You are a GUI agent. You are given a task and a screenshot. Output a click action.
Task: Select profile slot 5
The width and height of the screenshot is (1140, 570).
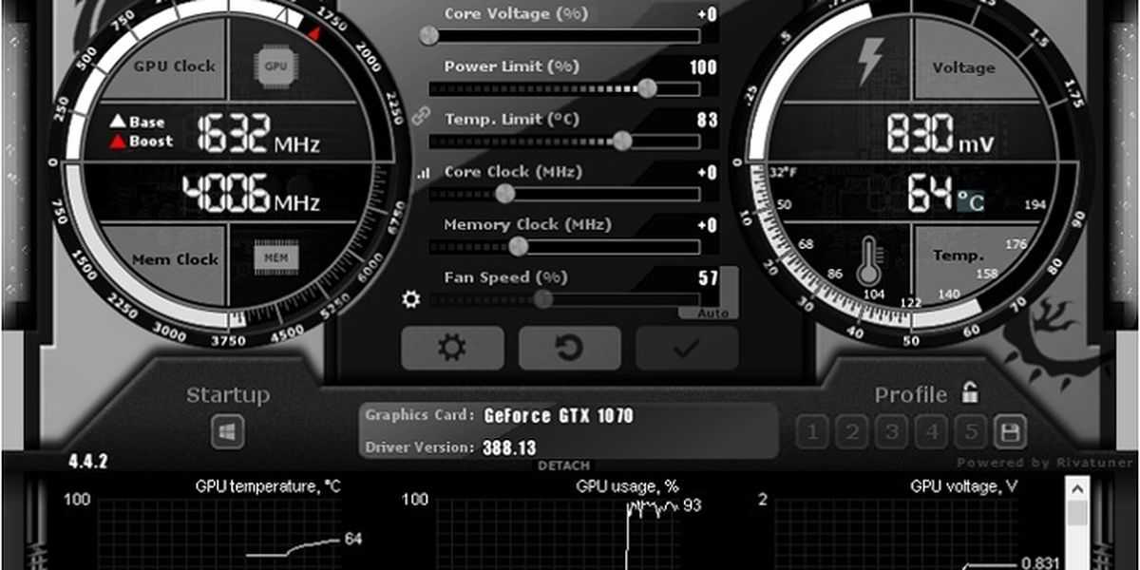coord(970,433)
